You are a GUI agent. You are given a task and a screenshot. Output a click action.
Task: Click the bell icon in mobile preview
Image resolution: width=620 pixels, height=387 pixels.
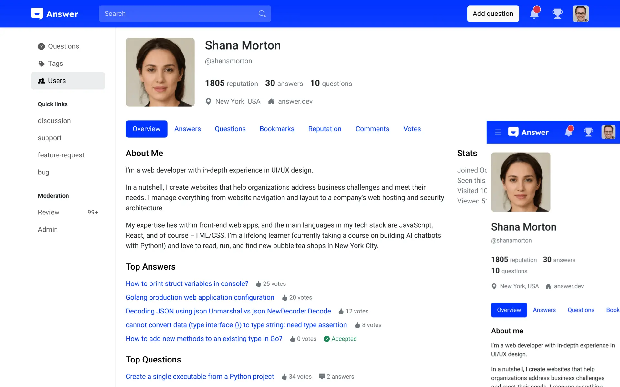pos(569,132)
